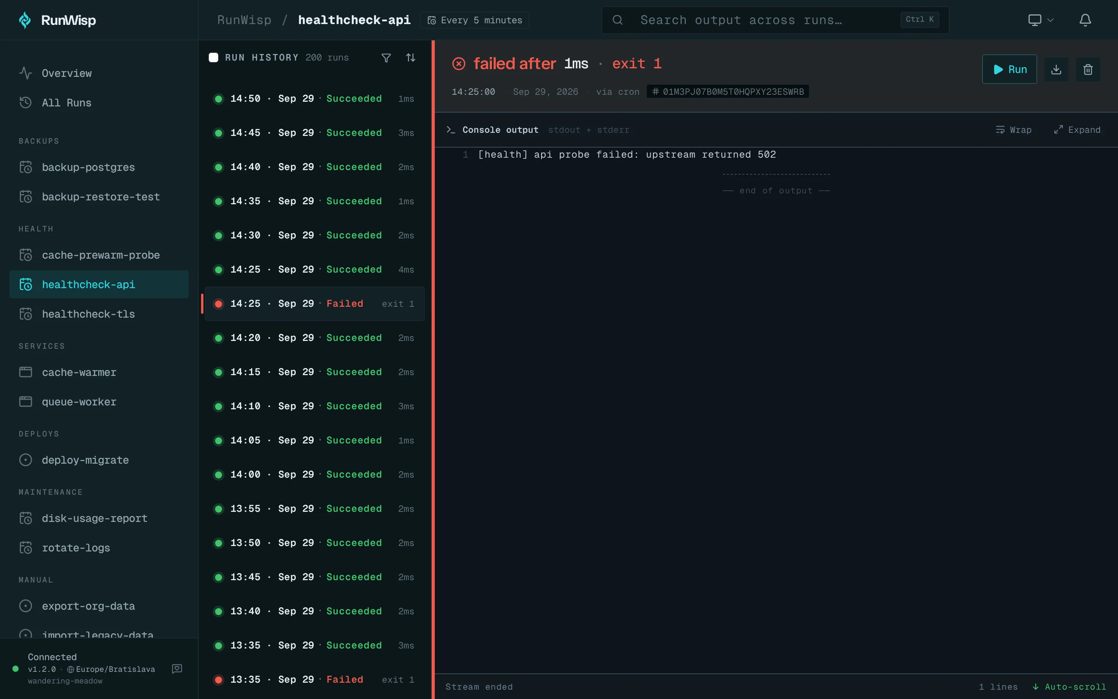Click the Overview activity pulse icon
This screenshot has width=1118, height=699.
(26, 73)
